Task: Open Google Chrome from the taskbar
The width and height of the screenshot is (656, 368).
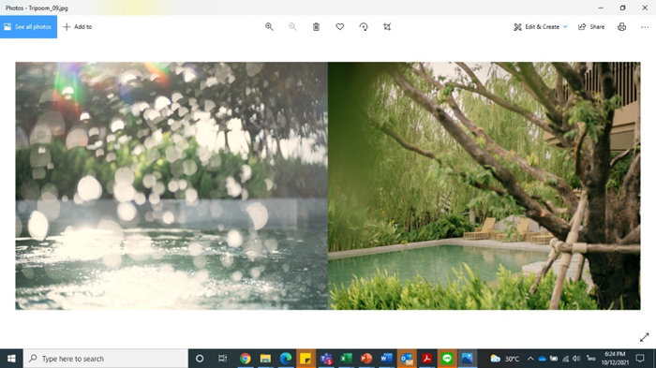Action: tap(246, 359)
